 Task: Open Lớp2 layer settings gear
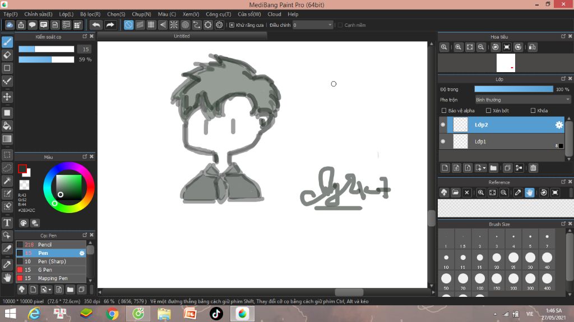(x=559, y=125)
